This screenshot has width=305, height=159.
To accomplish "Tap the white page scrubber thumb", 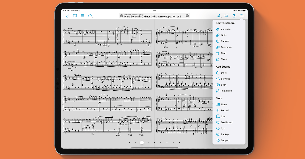I will click(x=142, y=143).
